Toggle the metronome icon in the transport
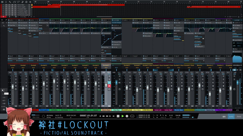 tap(166, 115)
